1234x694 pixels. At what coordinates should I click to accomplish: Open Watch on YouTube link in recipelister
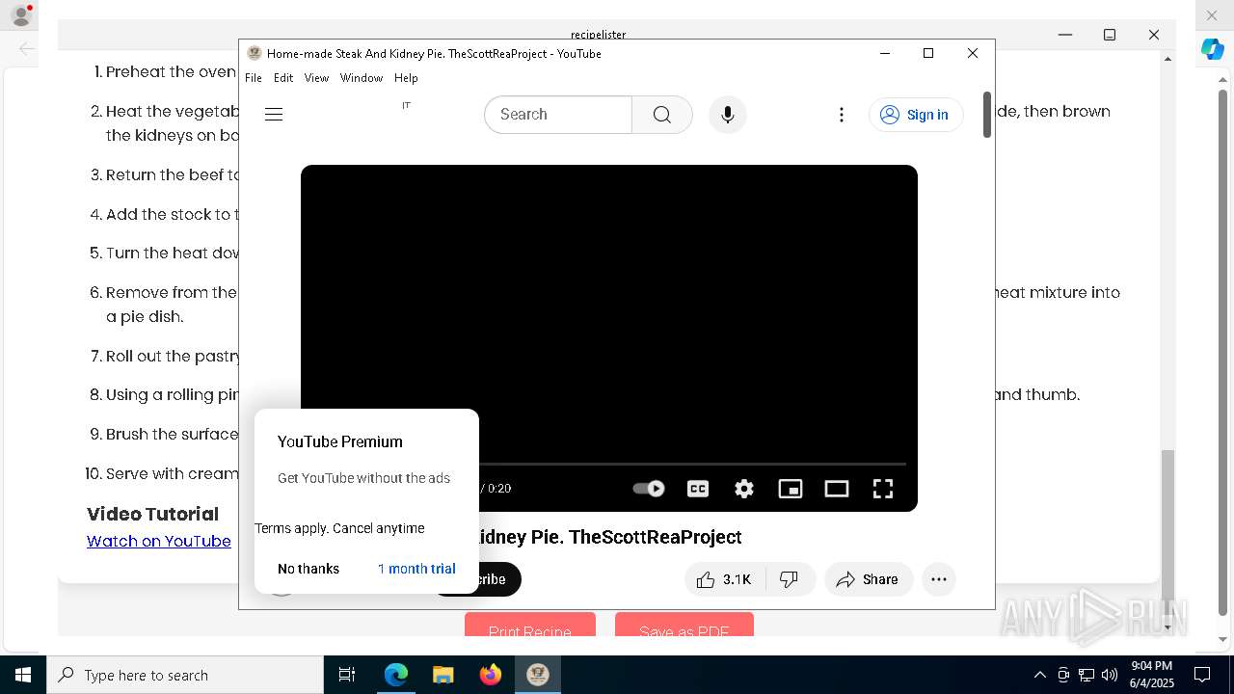point(159,542)
